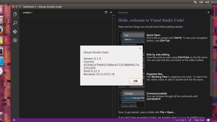Click the Command palette preview thumbnail
This screenshot has height=122, width=217.
(x=132, y=99)
